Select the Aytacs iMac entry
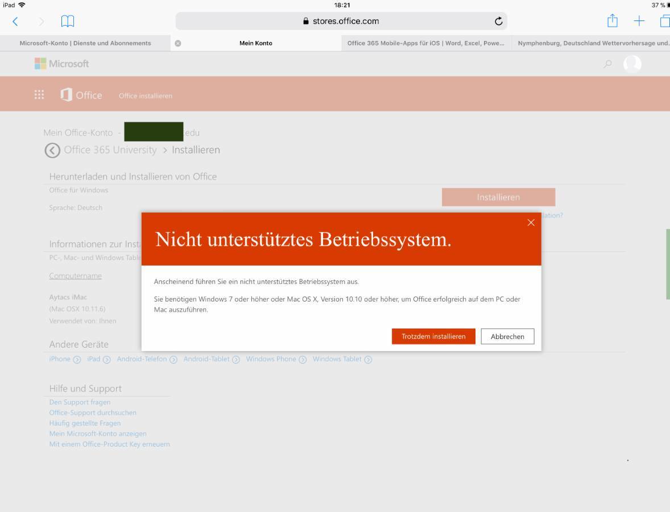This screenshot has width=670, height=512. click(x=68, y=297)
